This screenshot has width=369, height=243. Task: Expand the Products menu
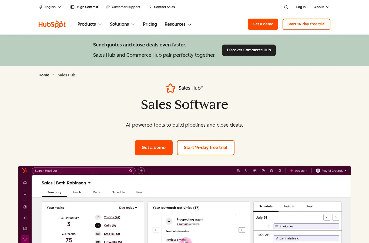pos(90,24)
